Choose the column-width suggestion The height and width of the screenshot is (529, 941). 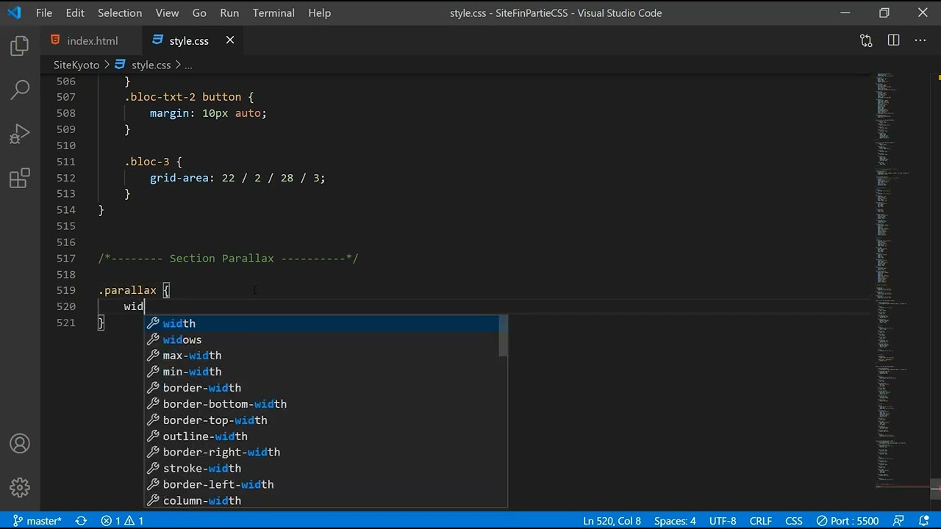[321, 500]
